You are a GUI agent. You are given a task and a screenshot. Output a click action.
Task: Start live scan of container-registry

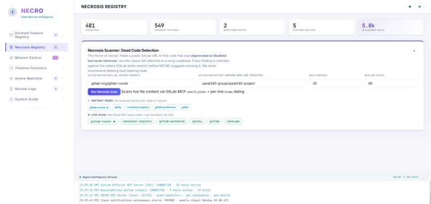tap(137, 122)
